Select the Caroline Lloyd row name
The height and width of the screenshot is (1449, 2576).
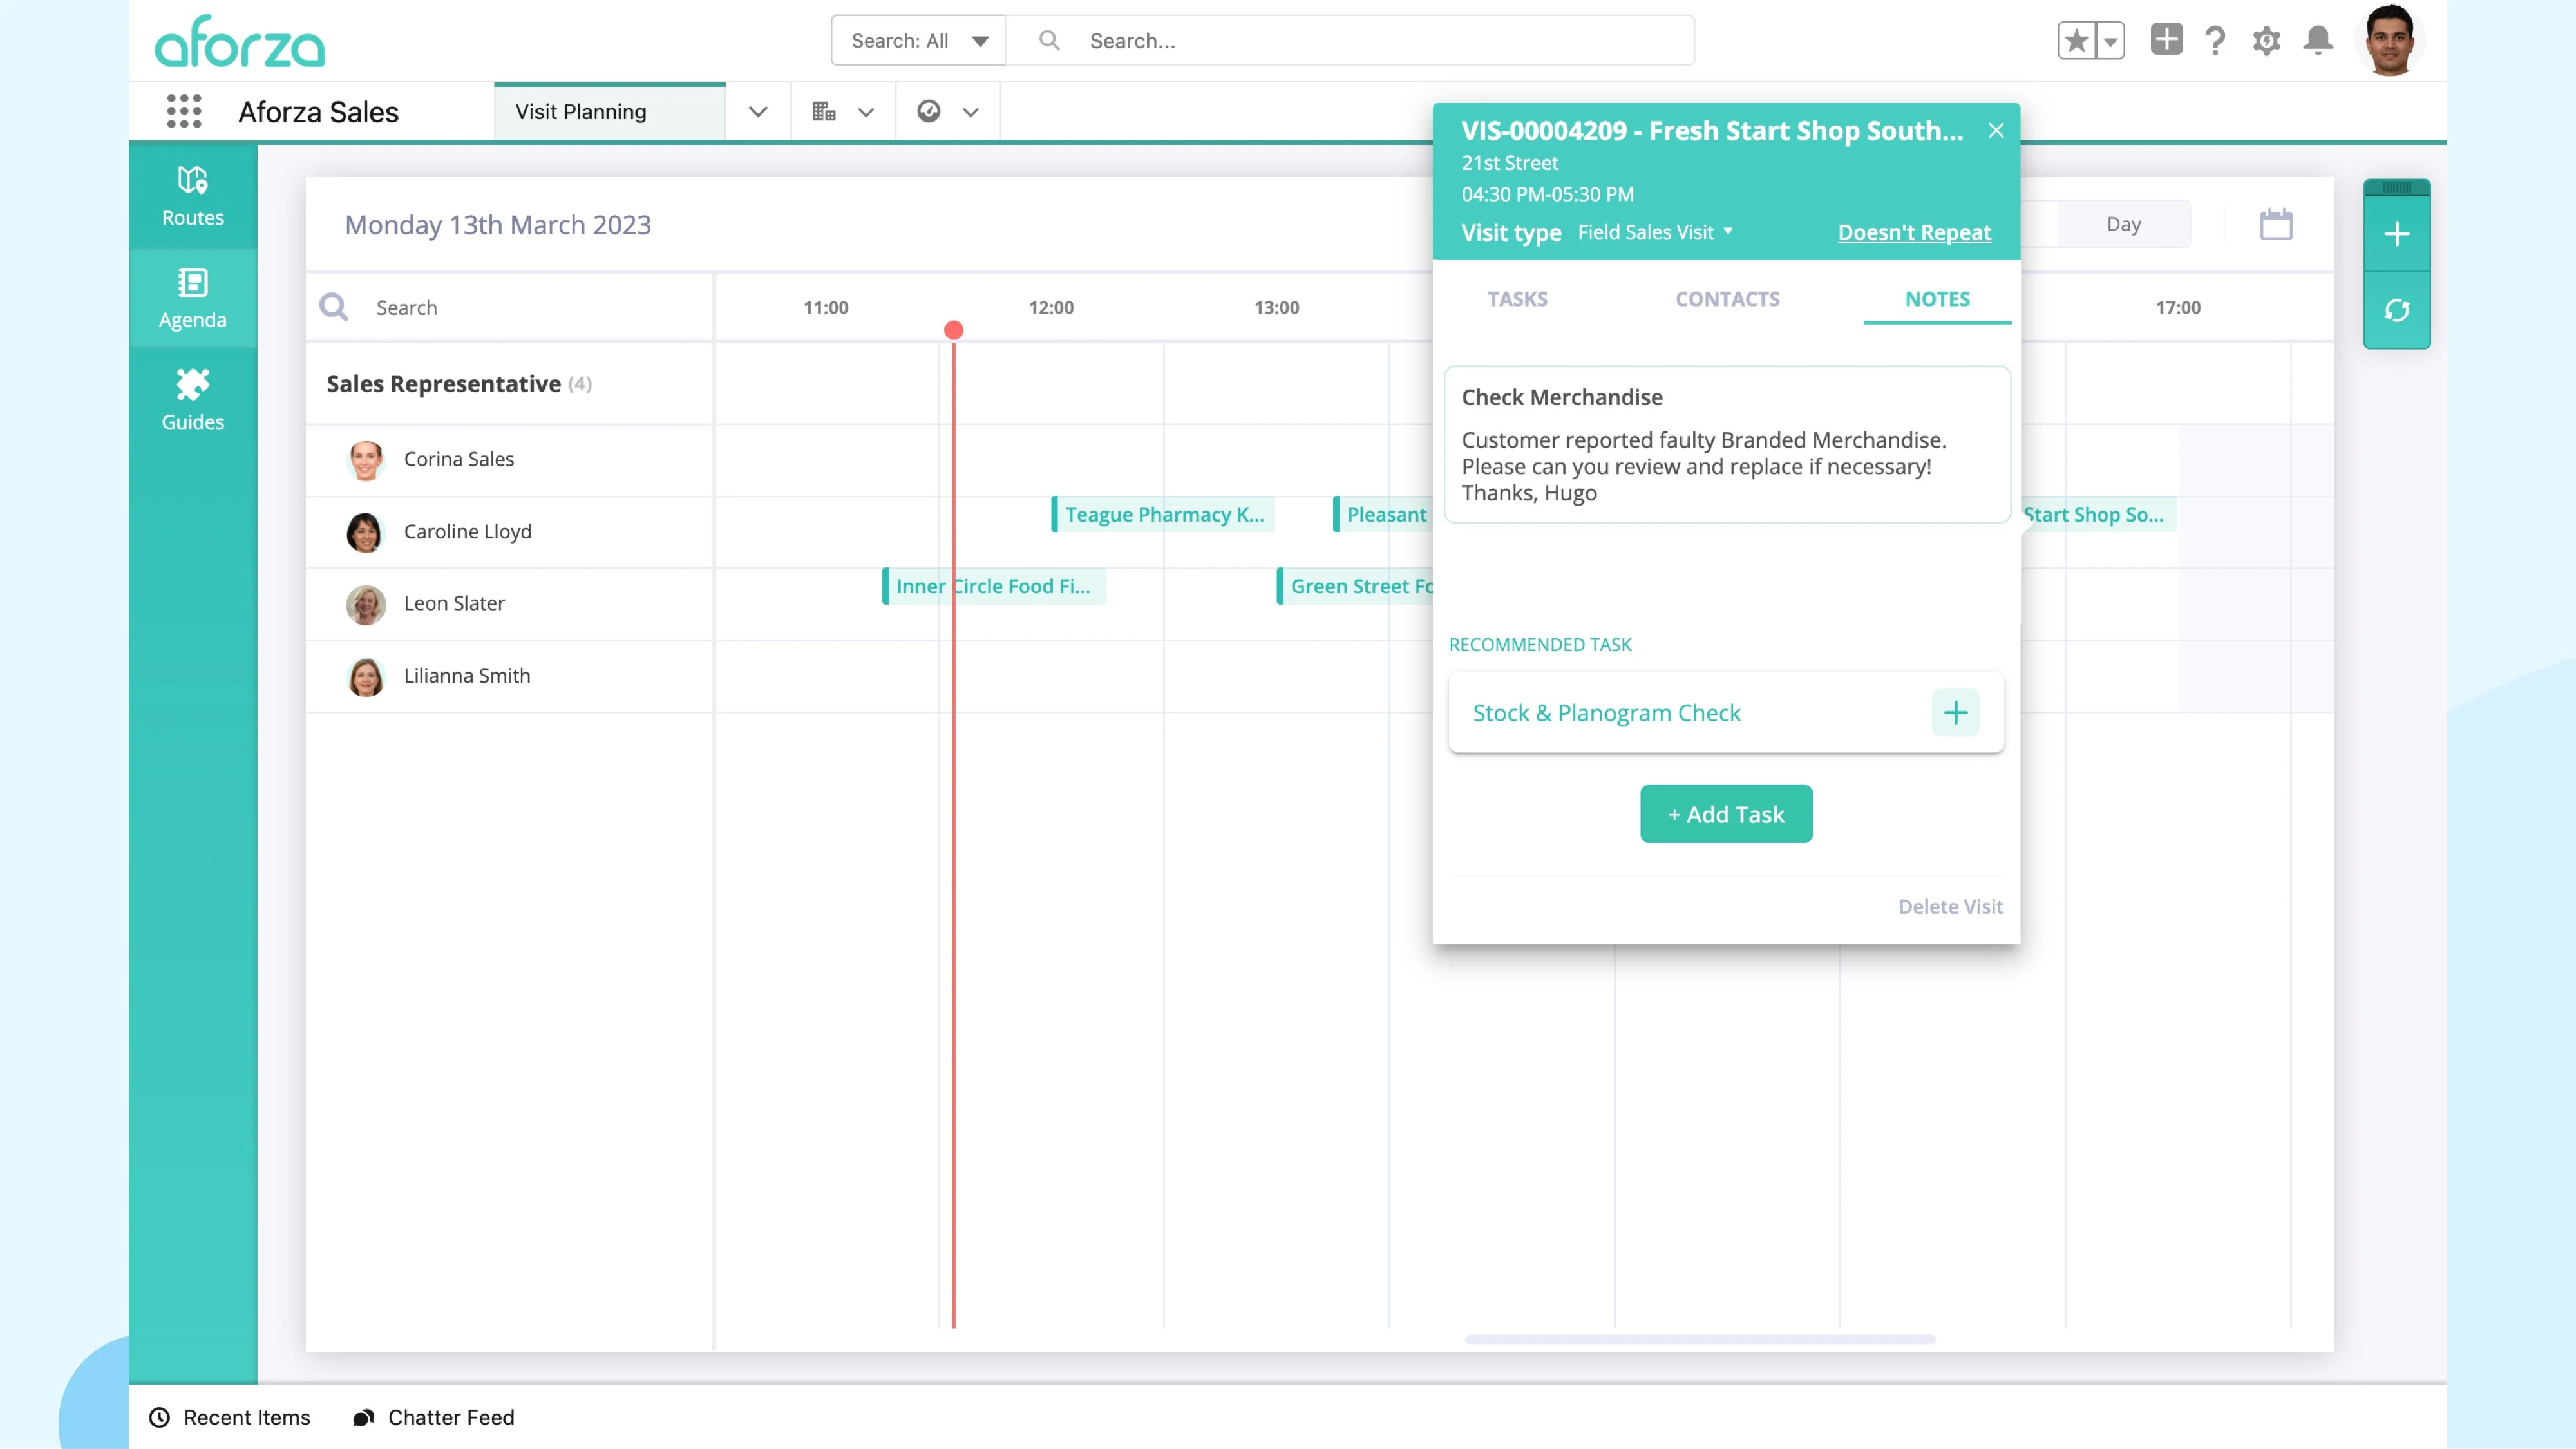coord(468,531)
